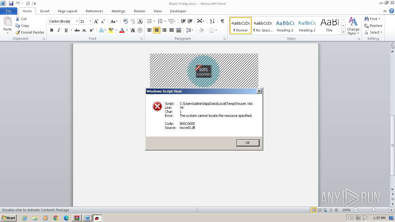The width and height of the screenshot is (395, 222).
Task: Decrease paragraph indent
Action: point(183,21)
